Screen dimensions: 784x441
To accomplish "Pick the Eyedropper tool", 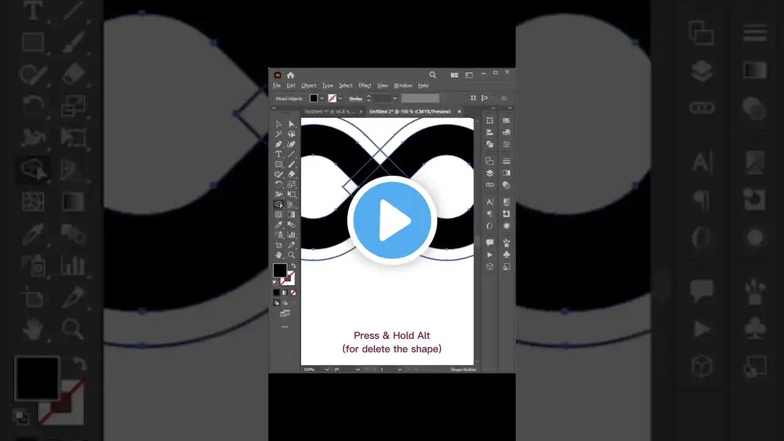I will (279, 225).
